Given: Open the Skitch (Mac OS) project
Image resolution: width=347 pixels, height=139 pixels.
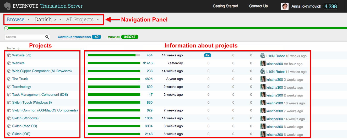Looking at the screenshot, I should (24, 126).
